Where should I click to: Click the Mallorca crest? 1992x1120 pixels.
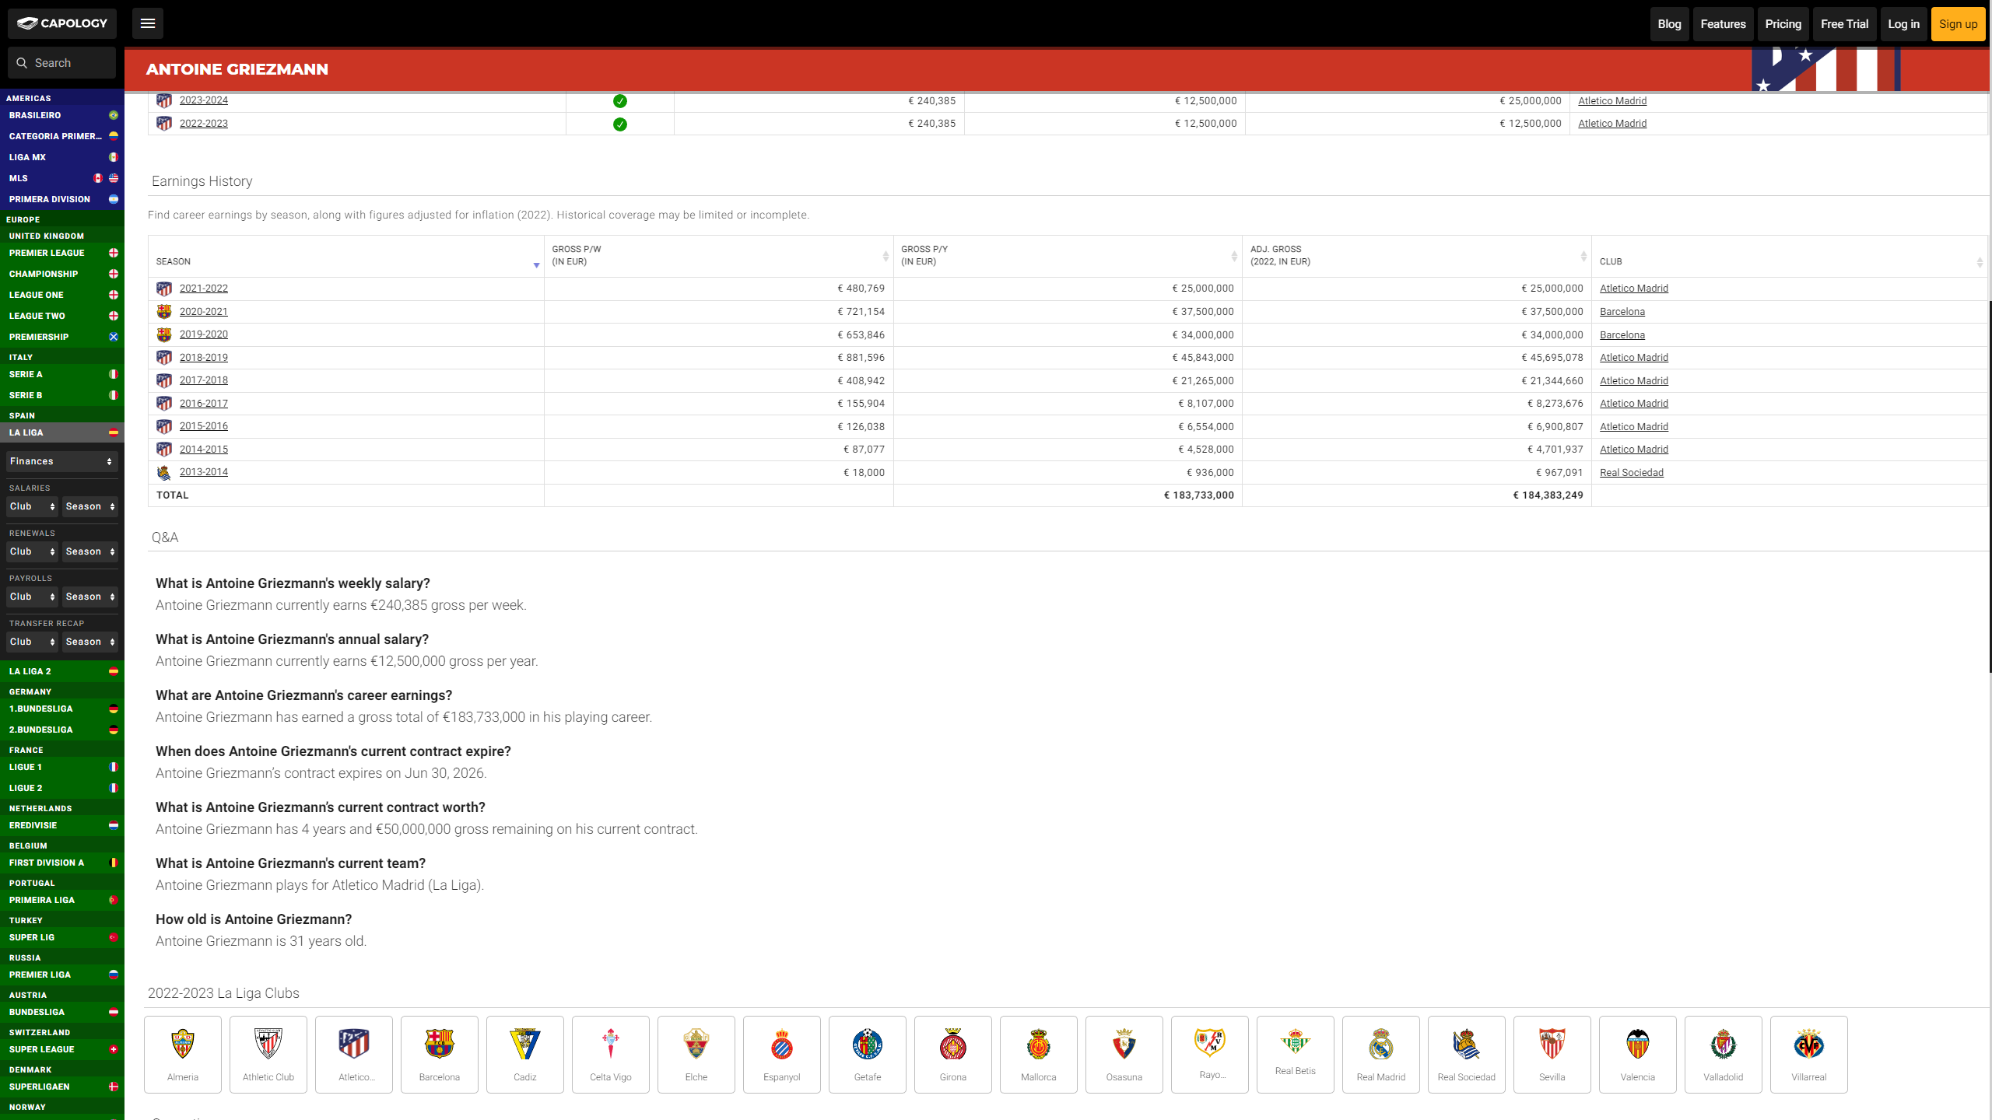[x=1039, y=1044]
